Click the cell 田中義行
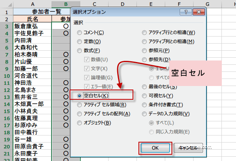The height and width of the screenshot is (161, 236). (x=32, y=132)
